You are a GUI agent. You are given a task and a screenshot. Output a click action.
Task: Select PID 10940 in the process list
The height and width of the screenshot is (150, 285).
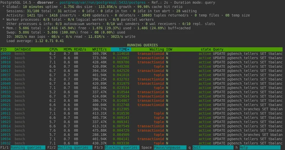point(5,84)
